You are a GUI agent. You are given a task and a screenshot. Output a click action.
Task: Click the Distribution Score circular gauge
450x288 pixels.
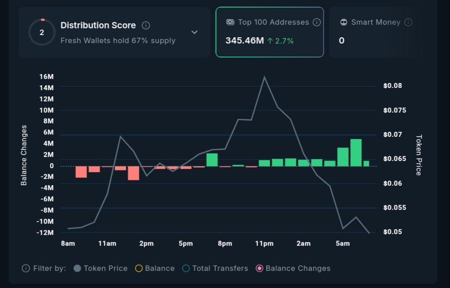pos(42,32)
